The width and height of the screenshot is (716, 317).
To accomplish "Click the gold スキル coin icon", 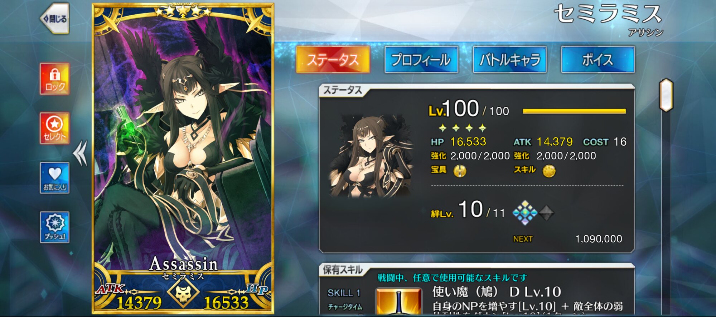I will 549,171.
